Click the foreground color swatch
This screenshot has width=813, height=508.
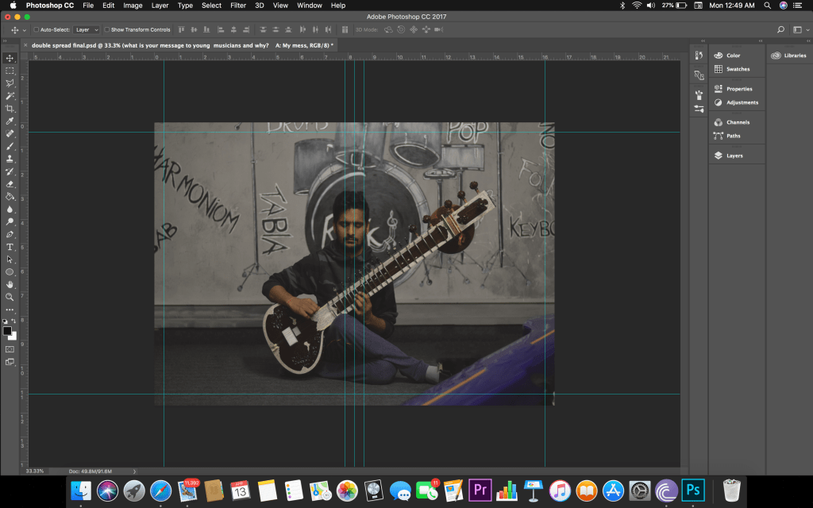pos(7,330)
